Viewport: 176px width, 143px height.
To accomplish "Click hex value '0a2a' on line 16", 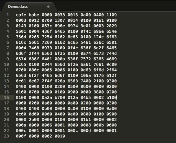I will click(x=47, y=97).
